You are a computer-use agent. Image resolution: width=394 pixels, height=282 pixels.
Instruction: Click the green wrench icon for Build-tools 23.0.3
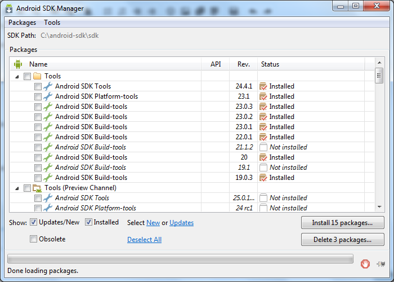(48, 107)
